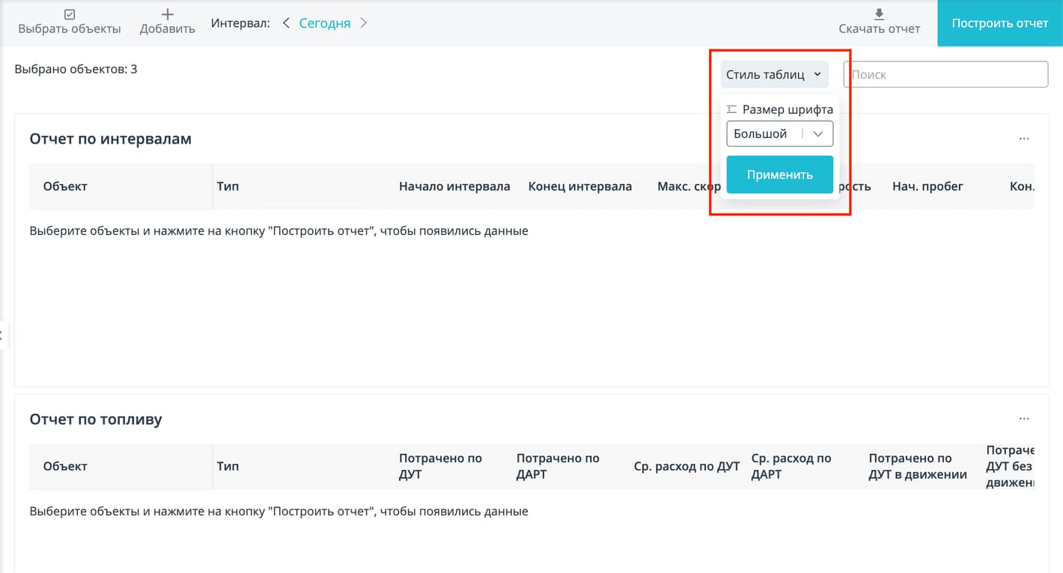This screenshot has height=573, width=1063.
Task: Click the Select objects checklist icon
Action: click(x=70, y=14)
